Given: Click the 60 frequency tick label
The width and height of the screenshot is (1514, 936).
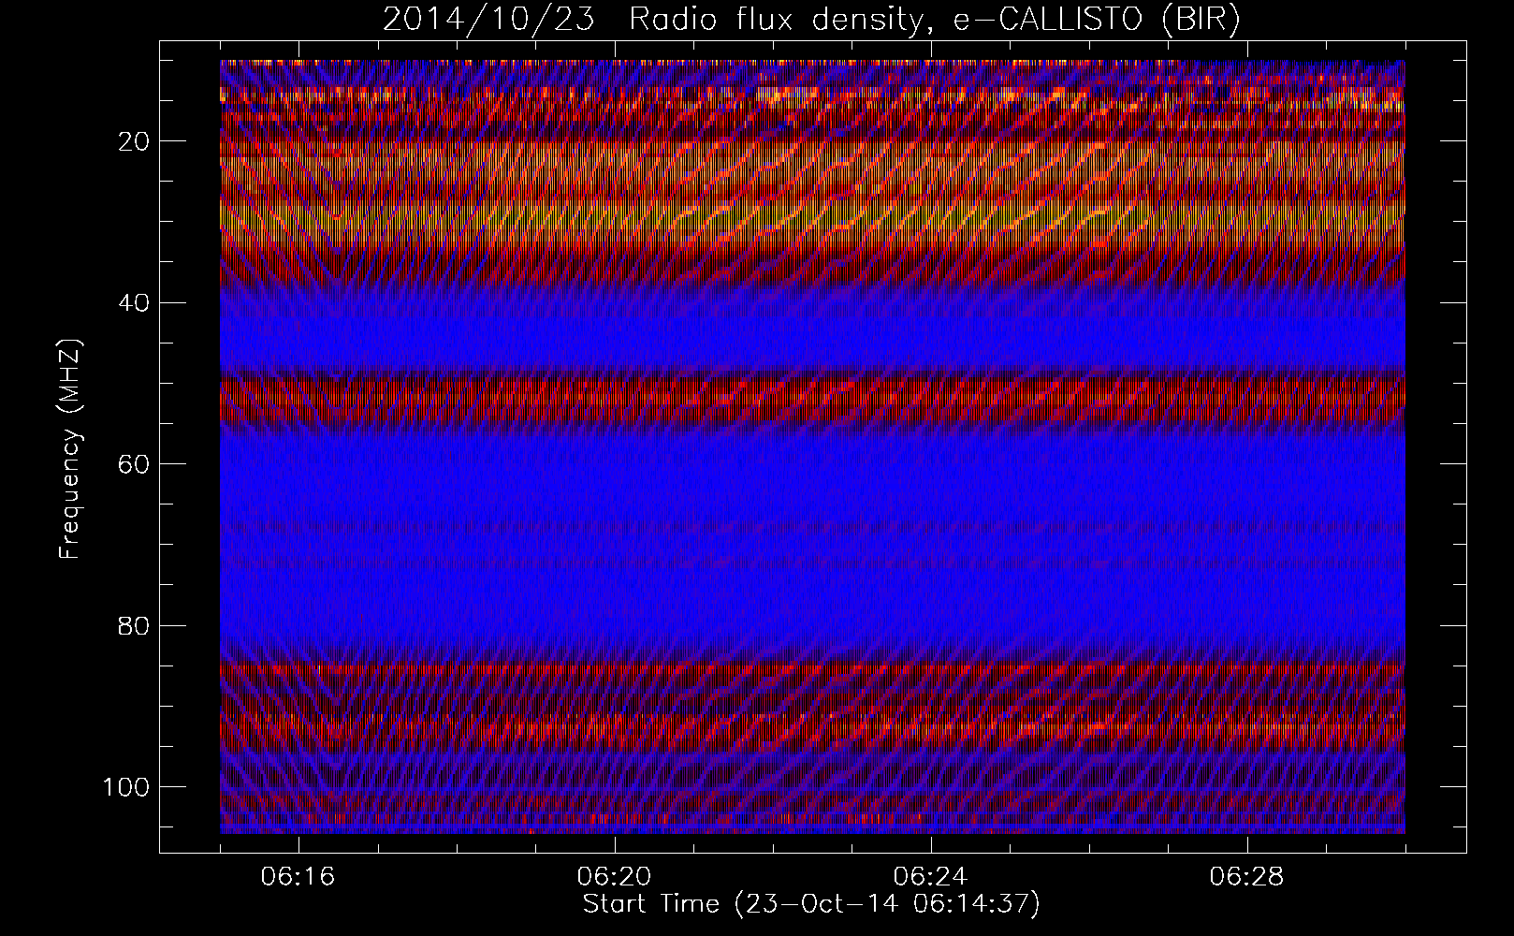Looking at the screenshot, I should click(133, 464).
